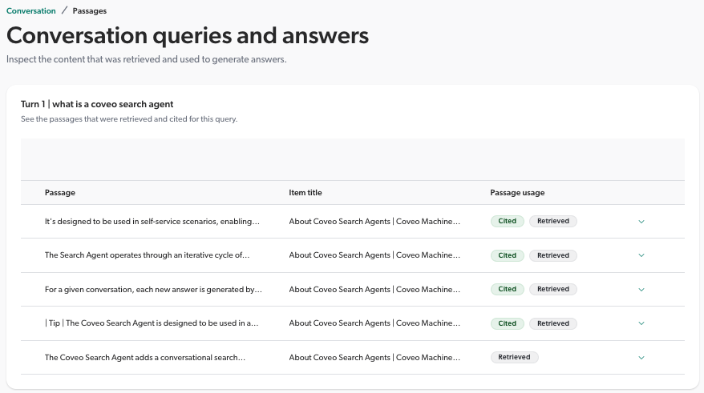Click the Passages breadcrumb item

click(x=89, y=10)
